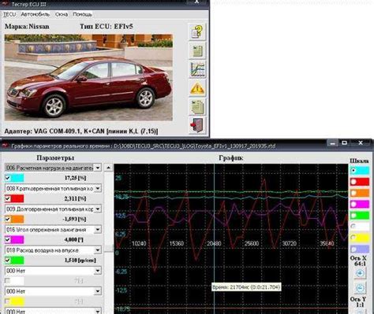Expand the 000 Нет dropdown below the green swatch
Screen dimensions: 374x314
pos(98,271)
